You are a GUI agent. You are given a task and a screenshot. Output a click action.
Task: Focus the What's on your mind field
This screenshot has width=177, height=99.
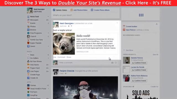coord(85,15)
